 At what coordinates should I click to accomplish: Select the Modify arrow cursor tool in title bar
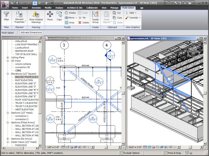tap(35, 3)
